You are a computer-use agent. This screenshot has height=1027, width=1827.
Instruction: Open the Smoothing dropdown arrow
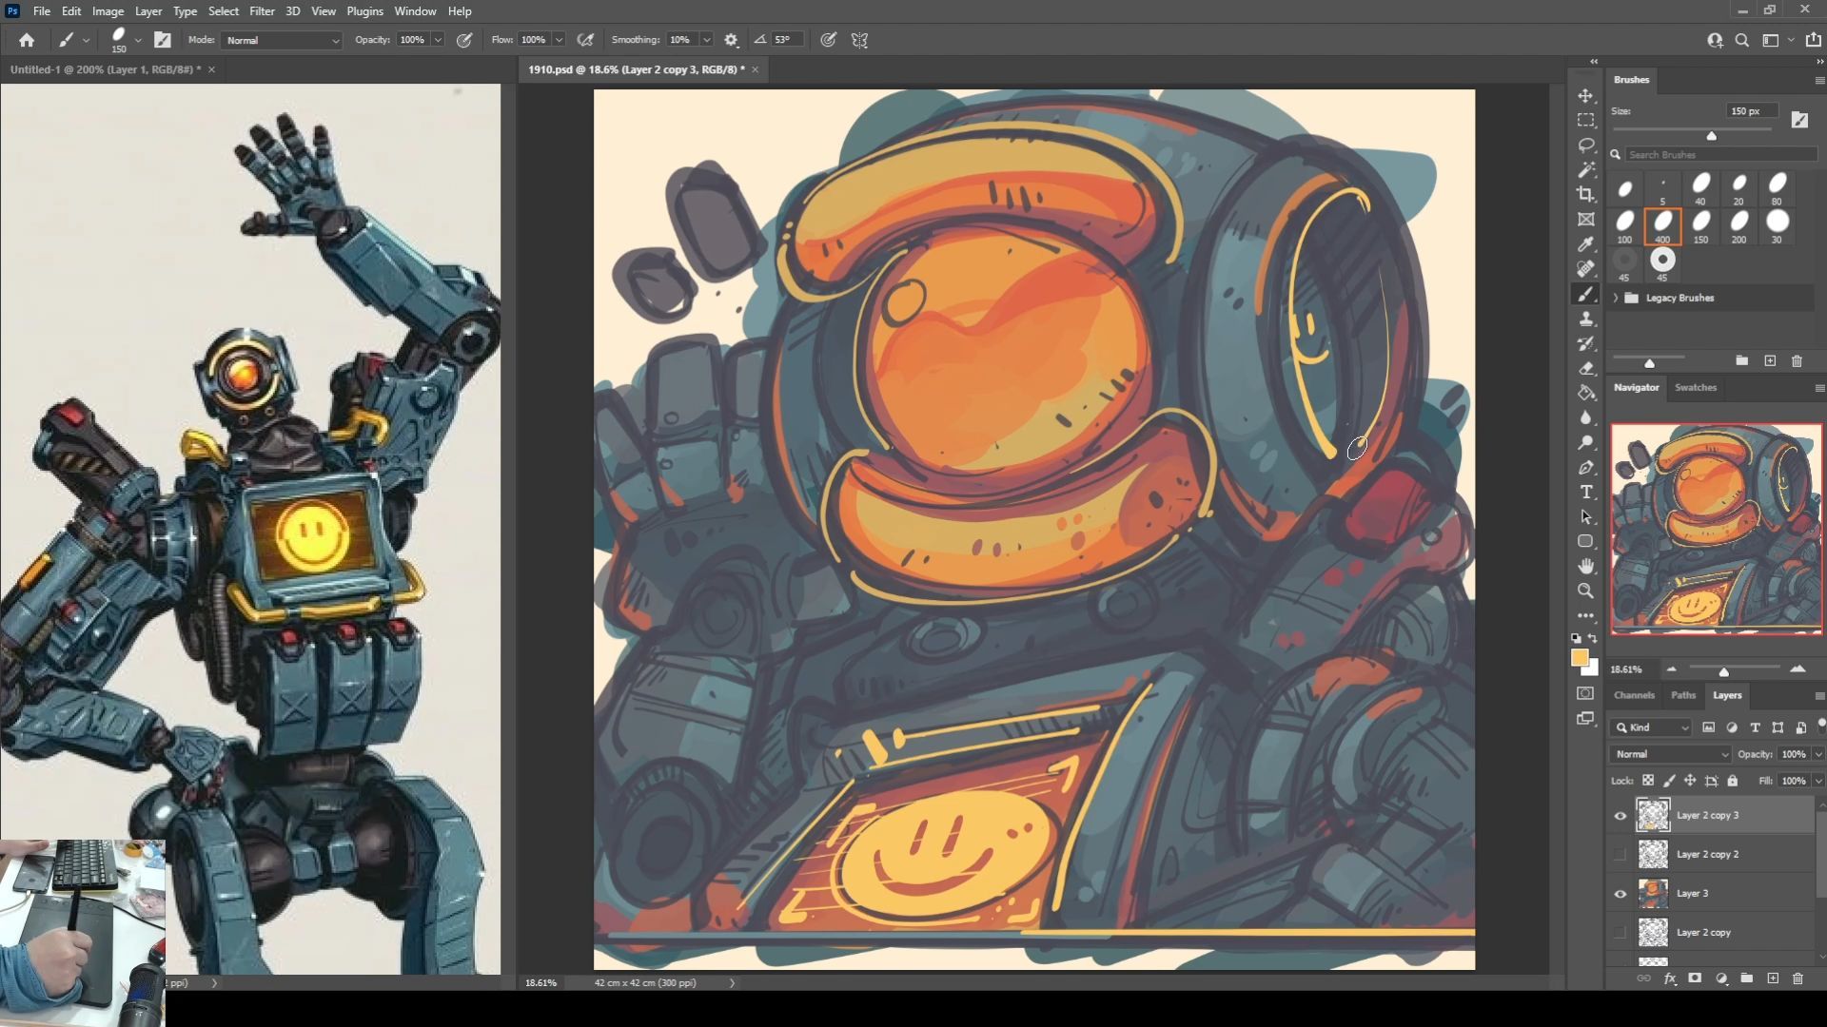(706, 40)
